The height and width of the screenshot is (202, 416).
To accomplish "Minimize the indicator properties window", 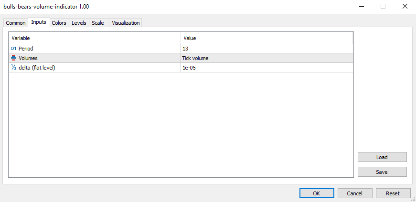I will pyautogui.click(x=361, y=7).
